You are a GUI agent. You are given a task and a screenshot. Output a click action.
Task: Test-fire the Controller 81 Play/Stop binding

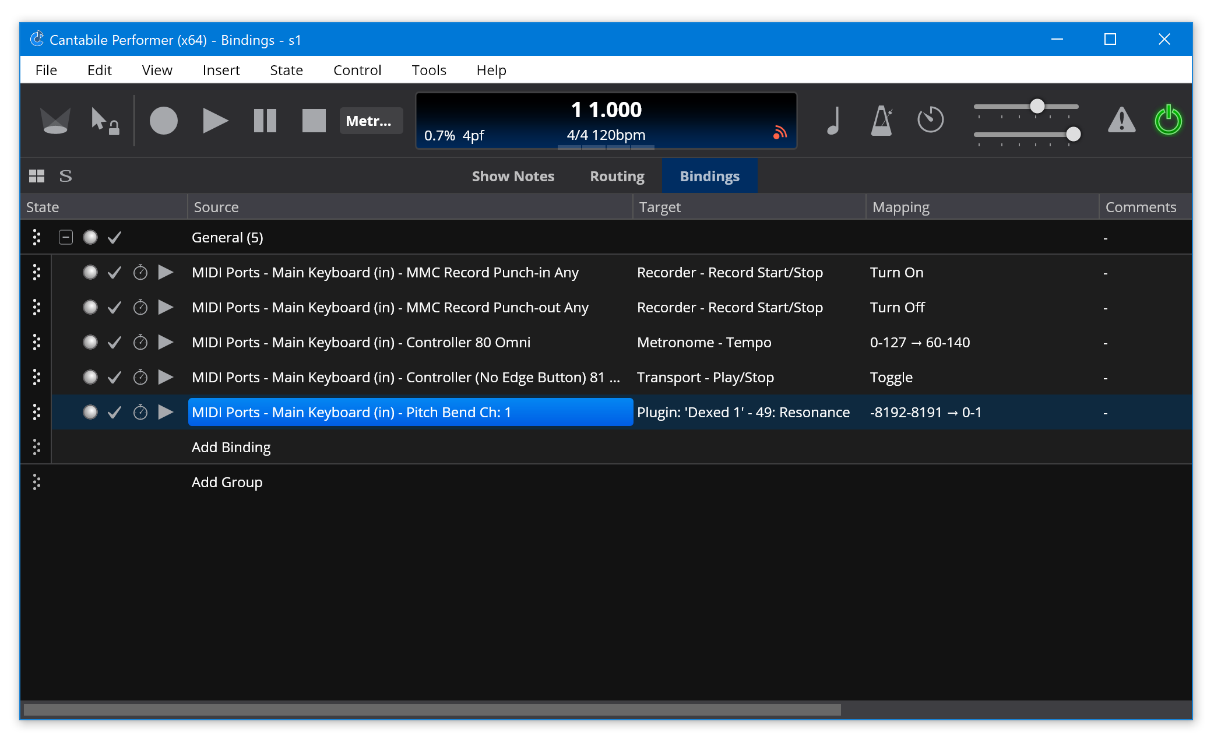(166, 377)
